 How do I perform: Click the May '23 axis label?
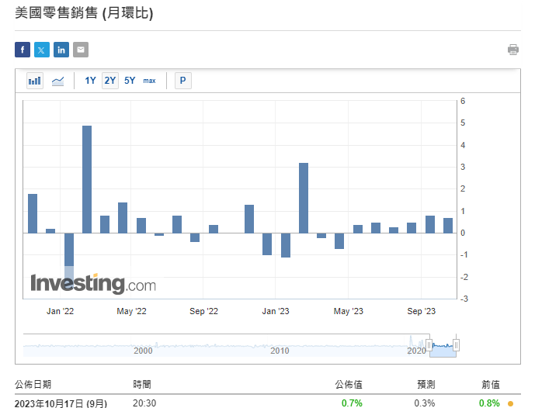349,311
